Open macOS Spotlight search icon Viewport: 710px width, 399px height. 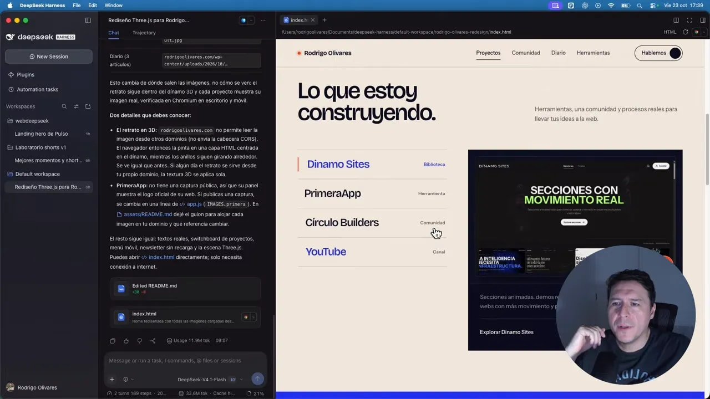click(640, 6)
